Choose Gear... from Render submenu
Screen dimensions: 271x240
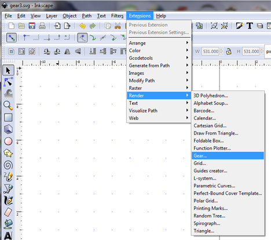(228, 156)
